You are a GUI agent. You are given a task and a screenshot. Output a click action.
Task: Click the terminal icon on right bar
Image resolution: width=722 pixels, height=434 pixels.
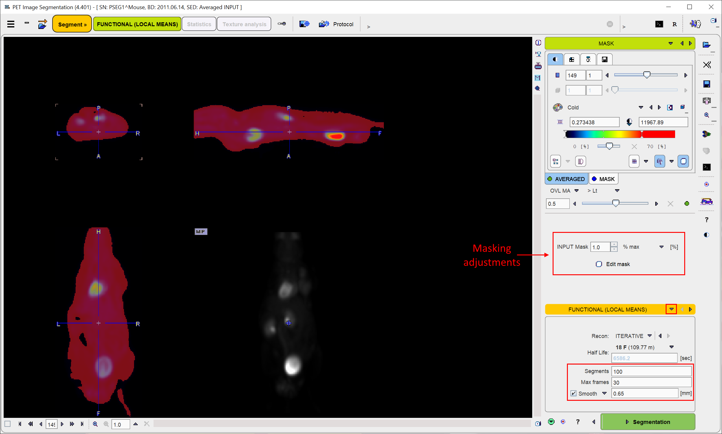pos(707,167)
